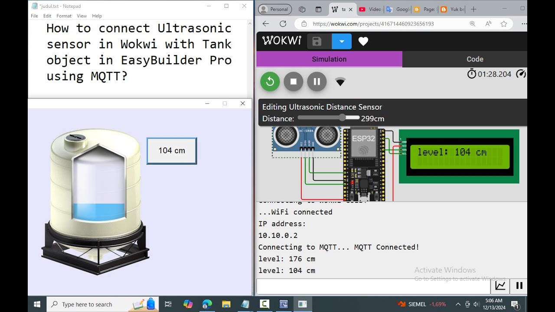
Task: Open Notepad File menu
Action: pos(34,16)
